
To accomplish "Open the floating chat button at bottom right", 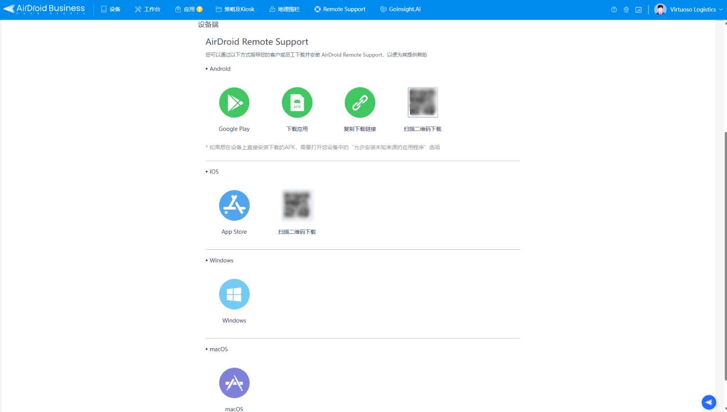I will 709,402.
